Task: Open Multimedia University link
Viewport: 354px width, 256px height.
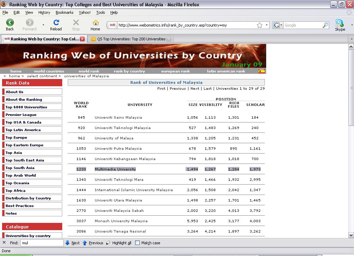Action: [115, 169]
